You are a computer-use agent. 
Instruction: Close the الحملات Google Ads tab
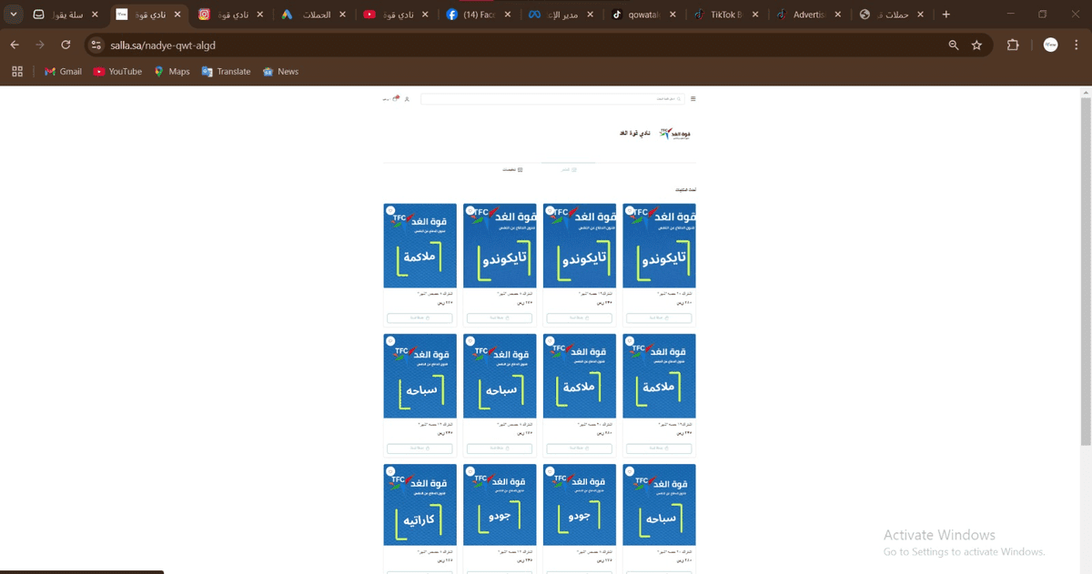[x=342, y=15]
